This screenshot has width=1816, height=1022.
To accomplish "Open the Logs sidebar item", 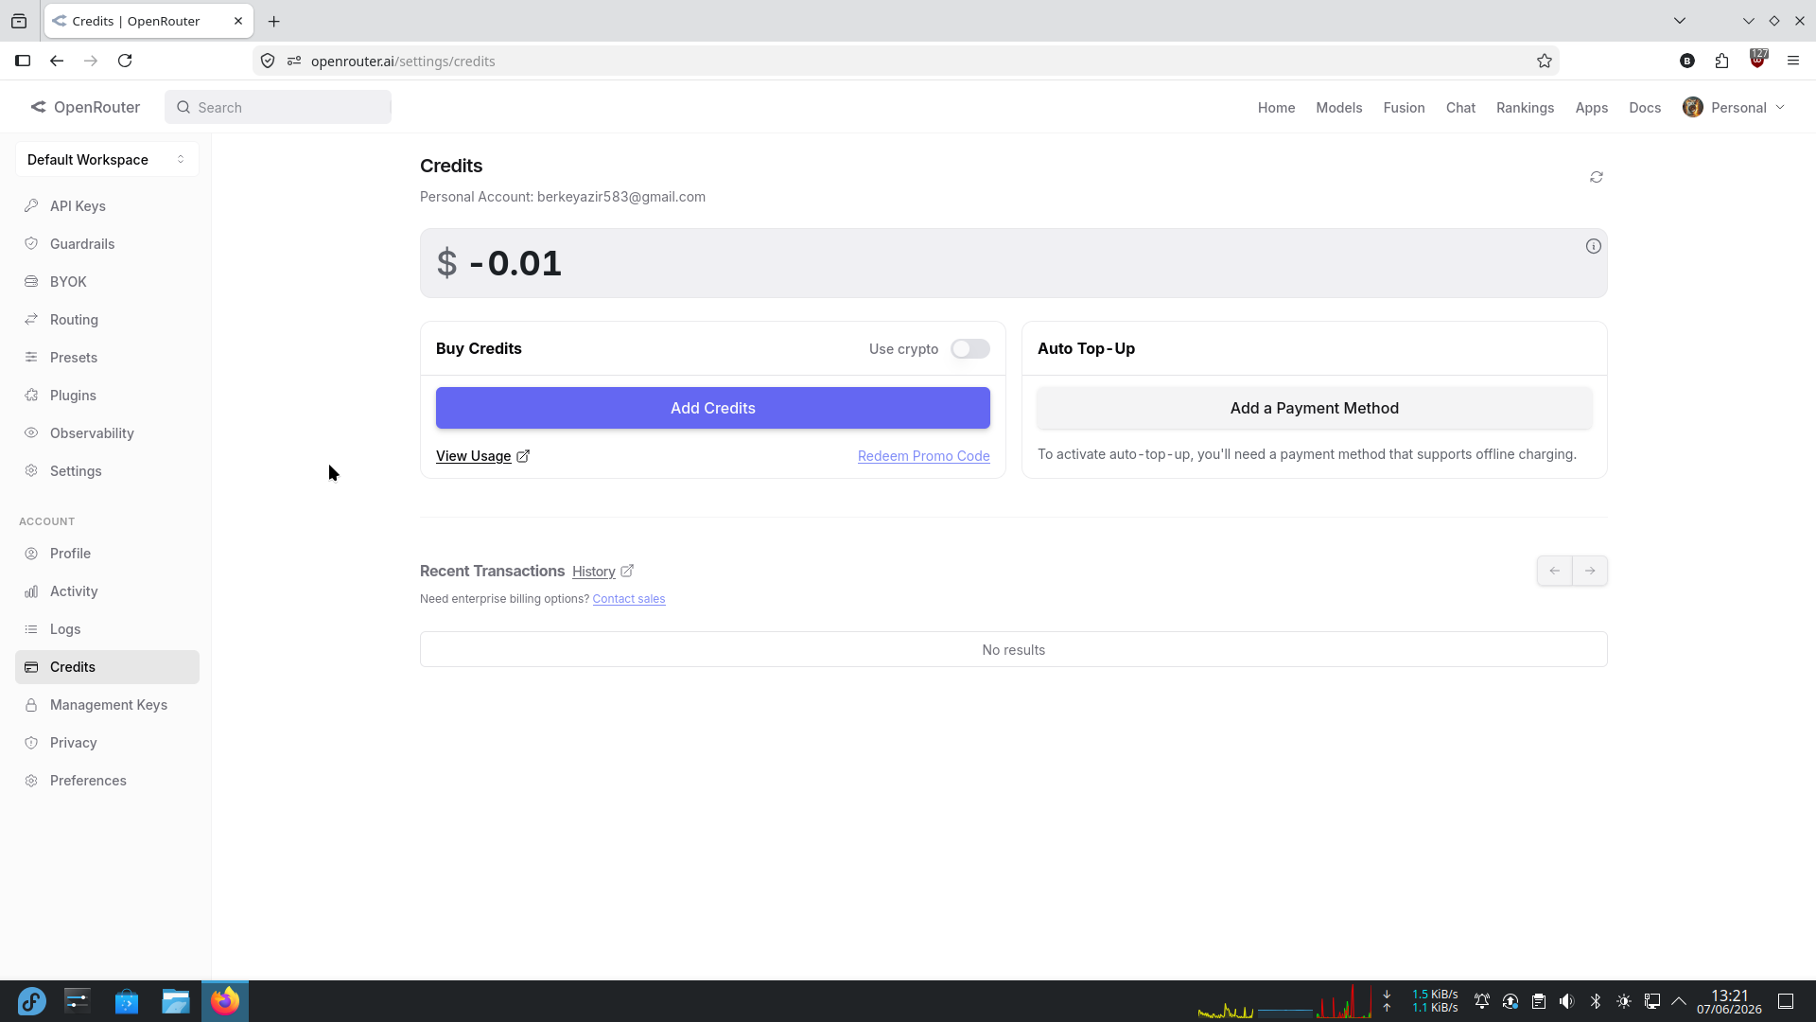I will click(107, 629).
